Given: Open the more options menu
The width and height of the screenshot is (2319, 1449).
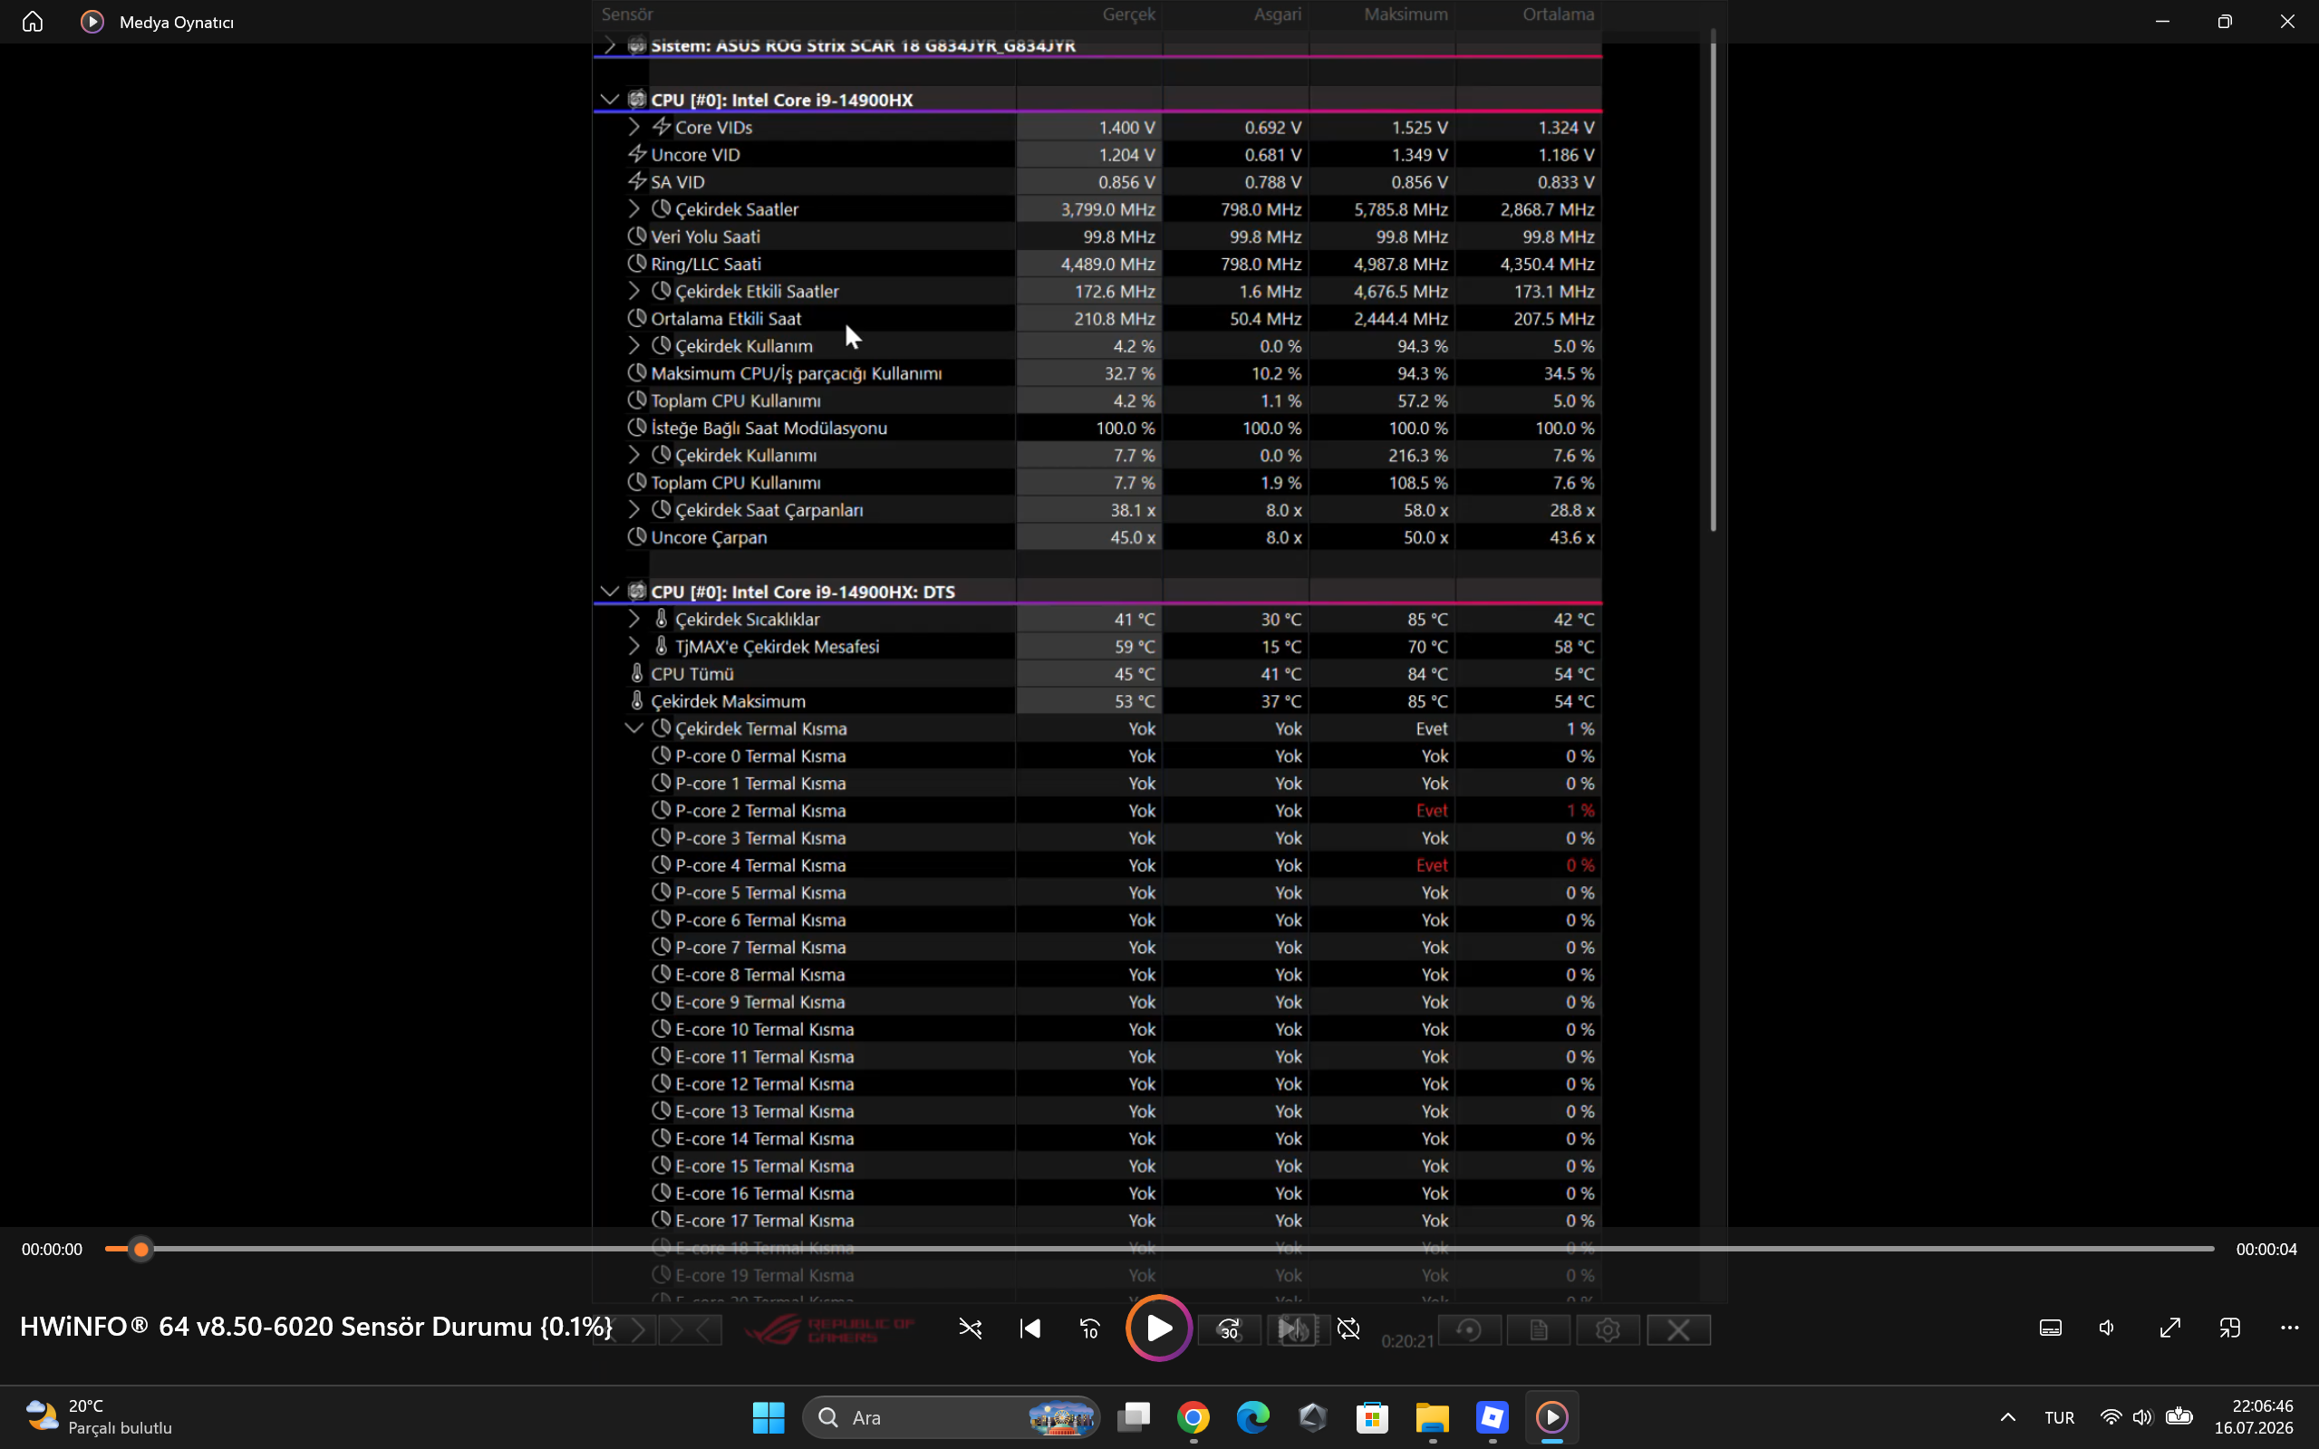Looking at the screenshot, I should (x=2289, y=1328).
